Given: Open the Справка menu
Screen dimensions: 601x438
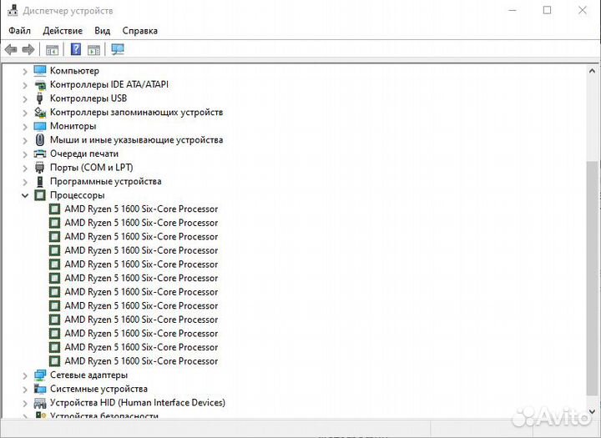Looking at the screenshot, I should pos(139,31).
